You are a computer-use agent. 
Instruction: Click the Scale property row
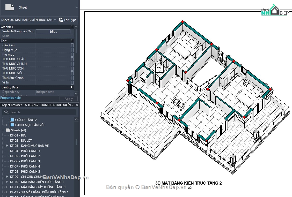tap(37, 36)
